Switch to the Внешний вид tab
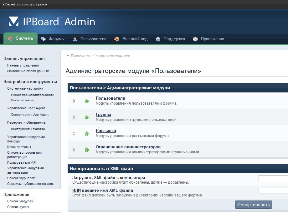Image resolution: width=288 pixels, height=213 pixels. 131,39
